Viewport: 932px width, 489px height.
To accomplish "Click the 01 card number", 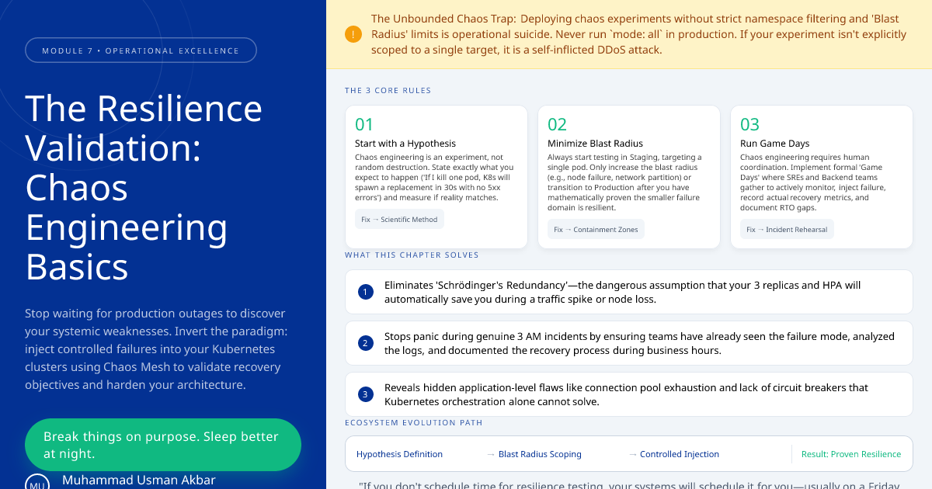I will point(364,124).
